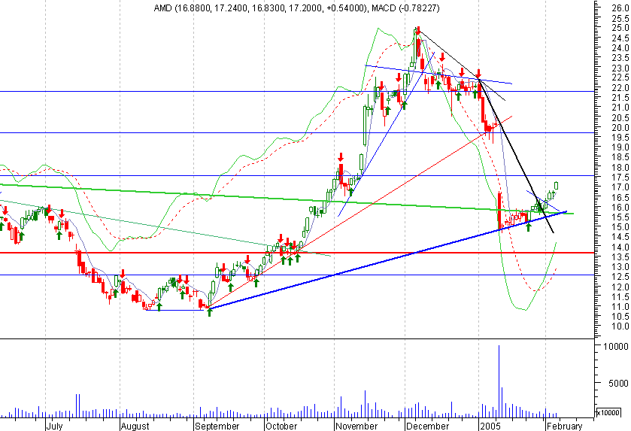Select the July label on time axis
The image size is (631, 431).
[54, 426]
